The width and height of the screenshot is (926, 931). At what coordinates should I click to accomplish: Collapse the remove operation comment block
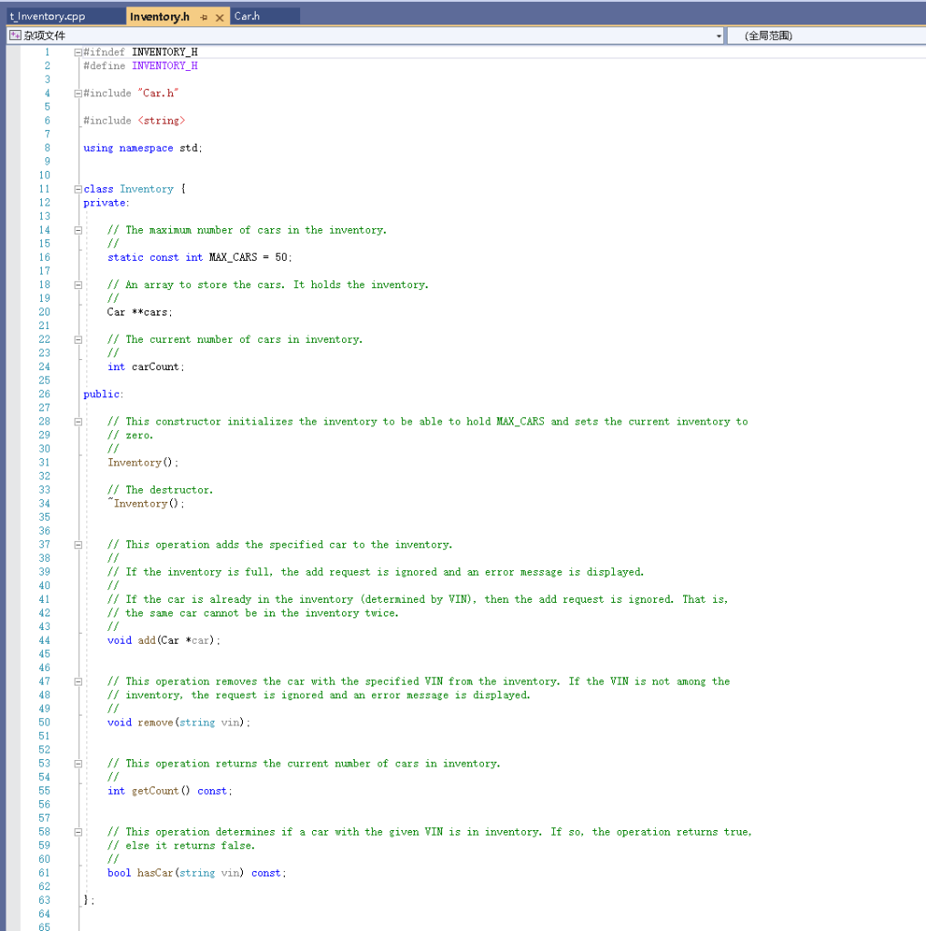[x=78, y=681]
